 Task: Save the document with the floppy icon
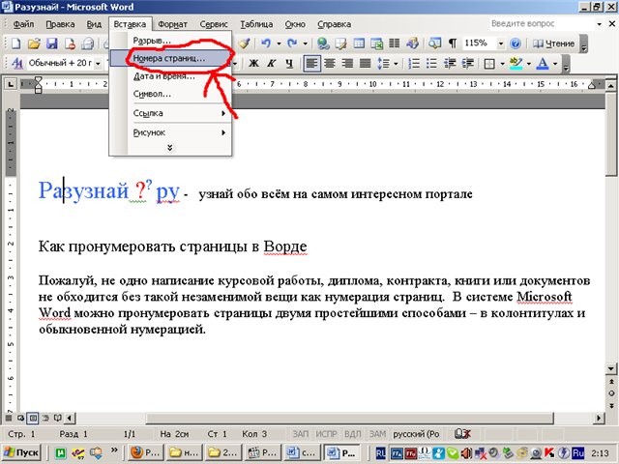51,43
